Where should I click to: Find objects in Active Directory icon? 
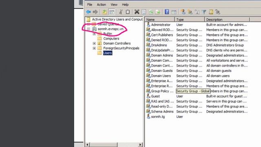211,12
